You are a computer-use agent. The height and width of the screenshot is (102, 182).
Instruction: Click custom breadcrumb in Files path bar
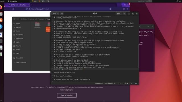click(42, 19)
